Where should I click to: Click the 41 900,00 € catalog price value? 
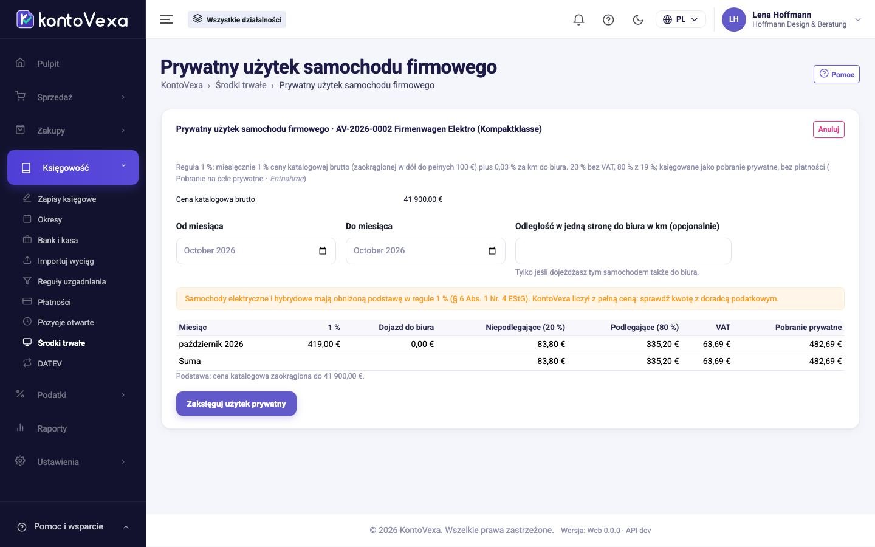pyautogui.click(x=423, y=199)
